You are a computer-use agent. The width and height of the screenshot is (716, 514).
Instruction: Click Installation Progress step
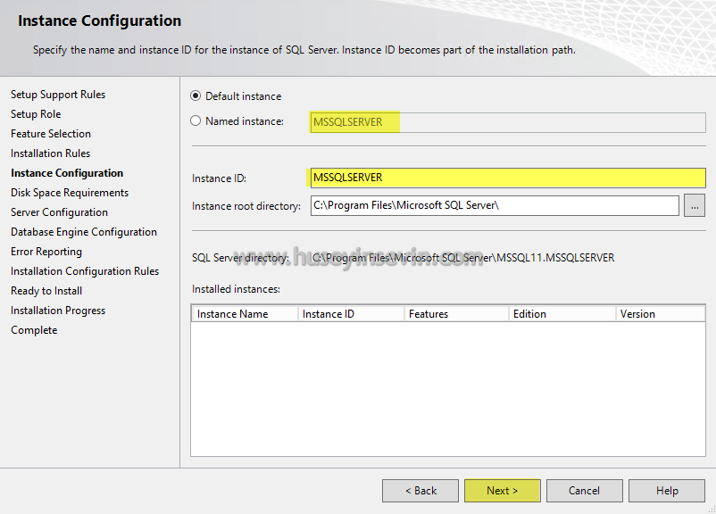[x=58, y=311]
